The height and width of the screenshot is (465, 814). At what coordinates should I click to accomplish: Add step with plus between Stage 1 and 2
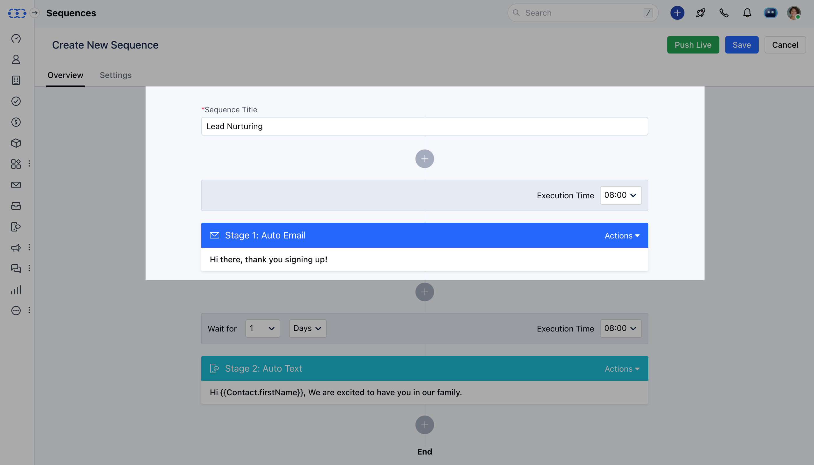point(424,292)
